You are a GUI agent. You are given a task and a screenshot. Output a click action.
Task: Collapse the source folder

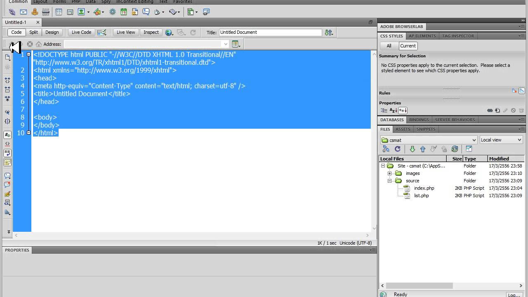(389, 181)
